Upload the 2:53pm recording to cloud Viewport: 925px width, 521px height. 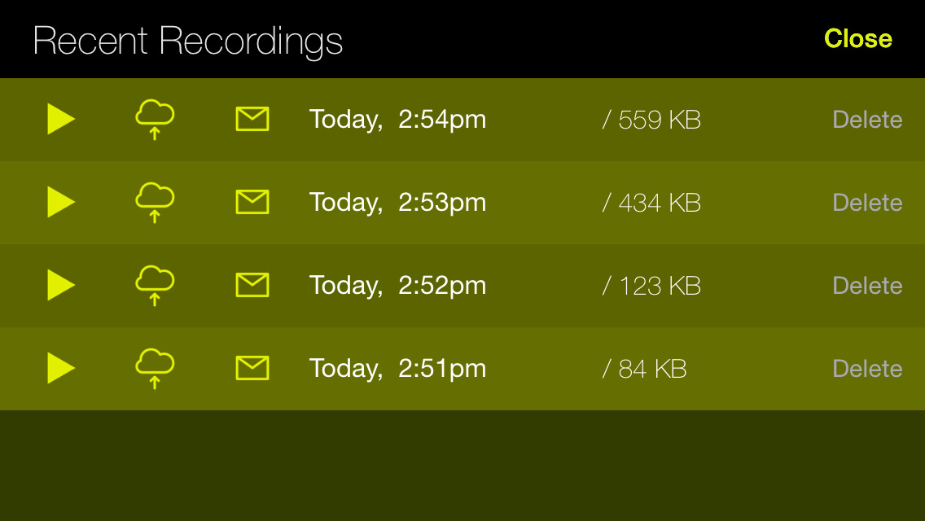click(x=155, y=203)
